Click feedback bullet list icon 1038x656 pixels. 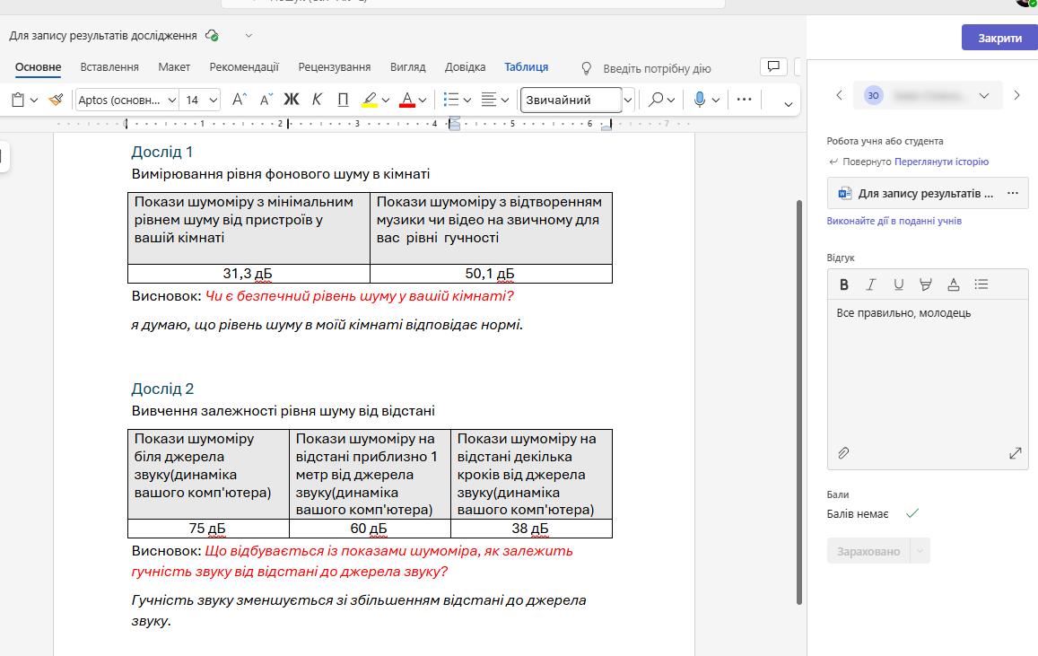(x=981, y=284)
